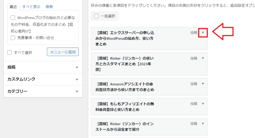The image size is (255, 138).
Task: Click the メニューに追加 button
Action: point(63,52)
